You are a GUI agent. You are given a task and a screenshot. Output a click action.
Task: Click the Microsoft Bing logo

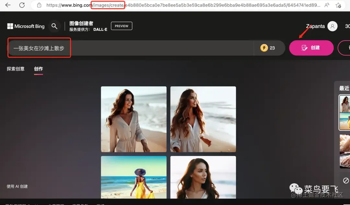tap(26, 26)
